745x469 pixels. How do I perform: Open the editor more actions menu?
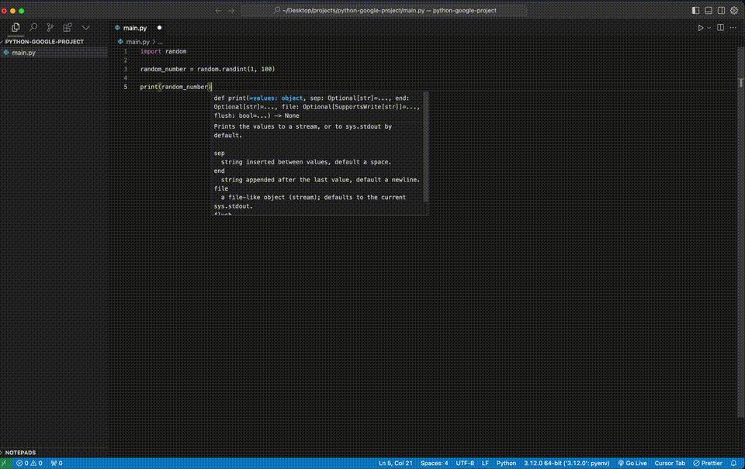click(733, 28)
